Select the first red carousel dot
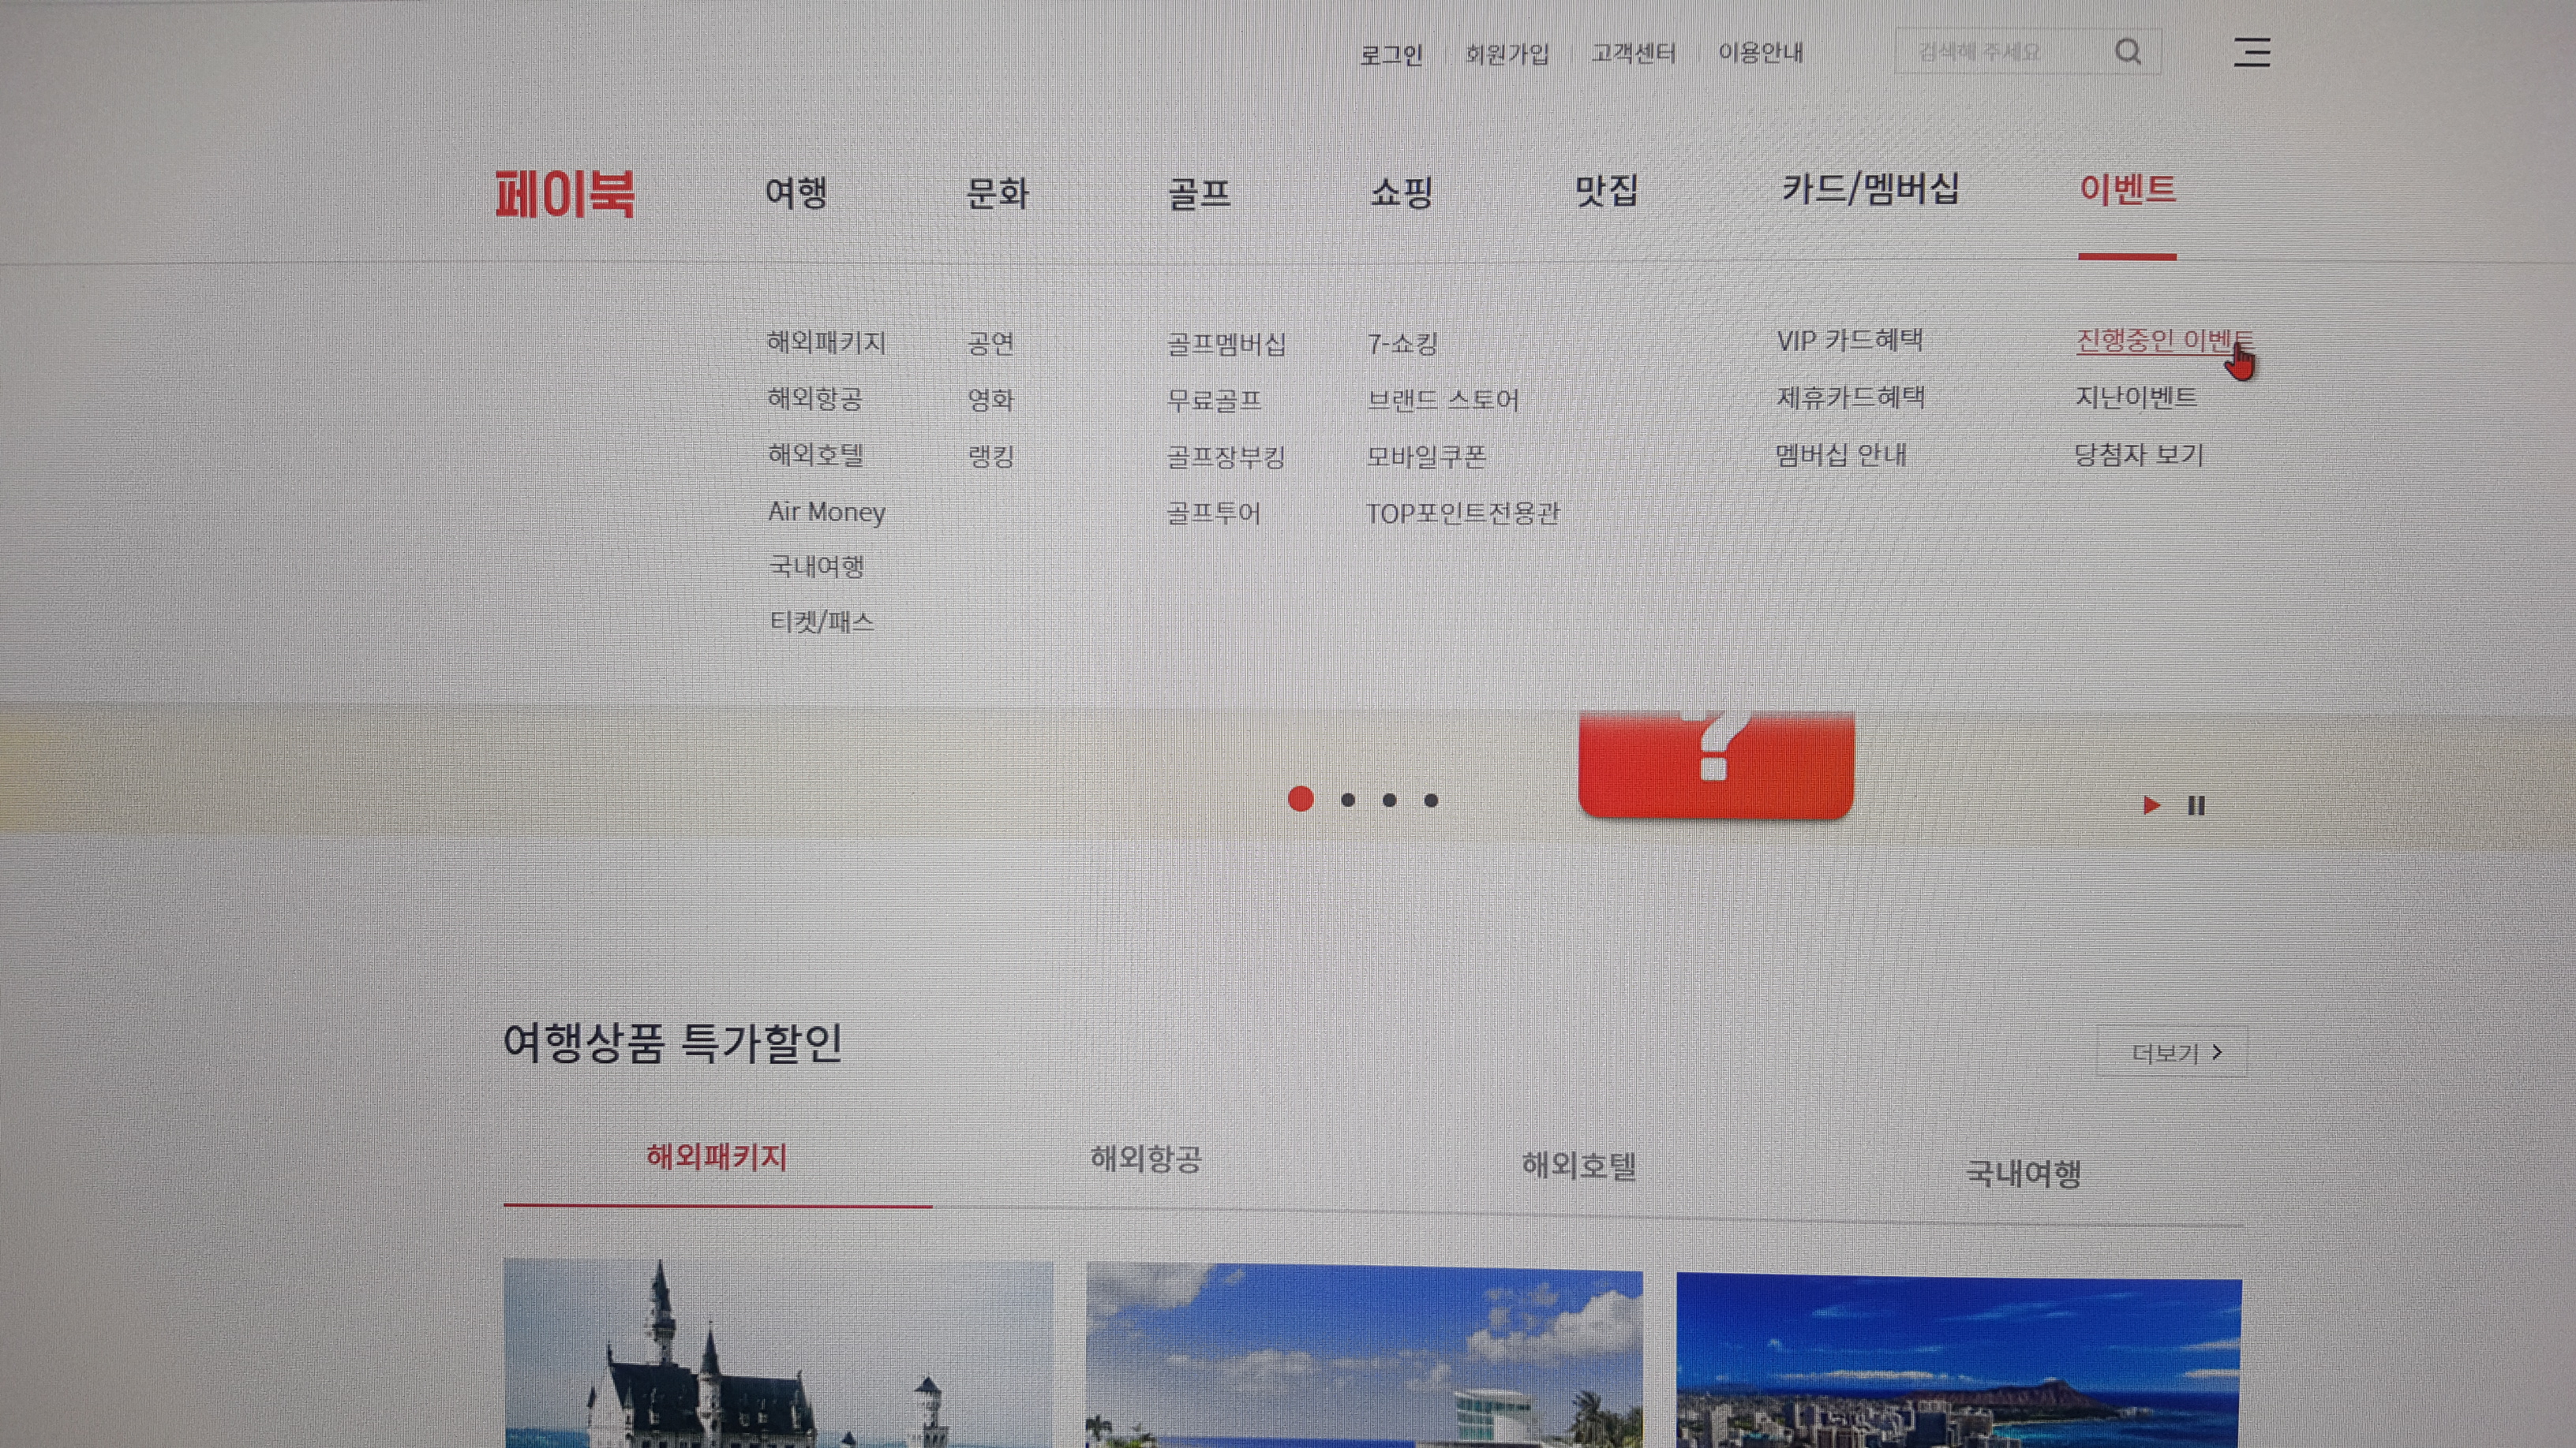 point(1300,800)
